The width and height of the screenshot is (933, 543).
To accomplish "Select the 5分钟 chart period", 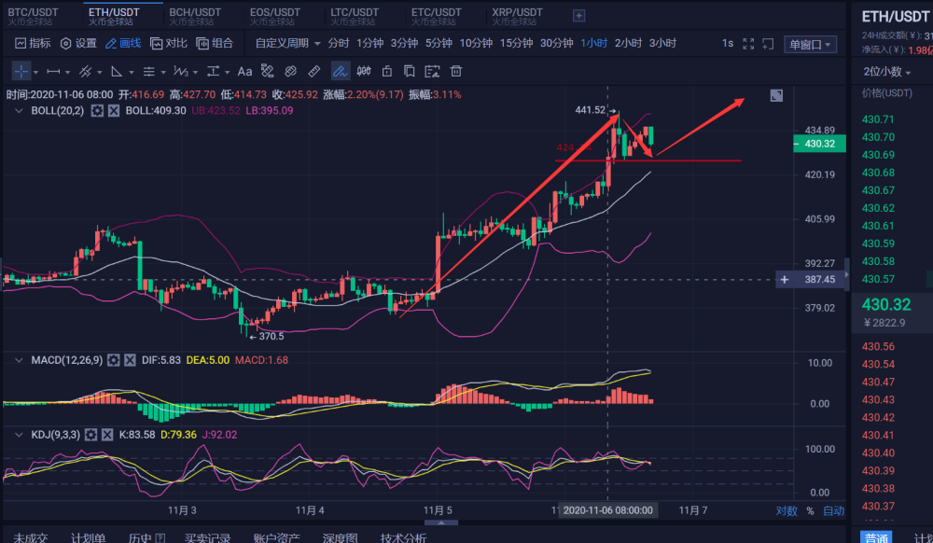I will coord(439,44).
